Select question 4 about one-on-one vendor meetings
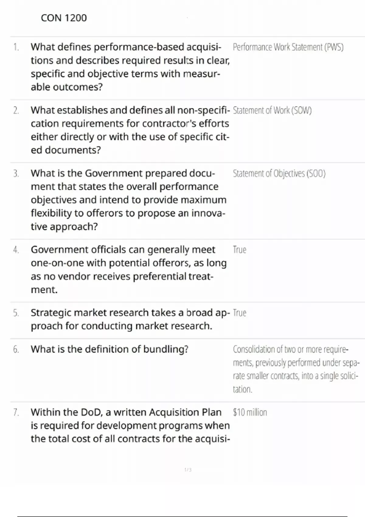This screenshot has width=365, height=517. pyautogui.click(x=128, y=269)
